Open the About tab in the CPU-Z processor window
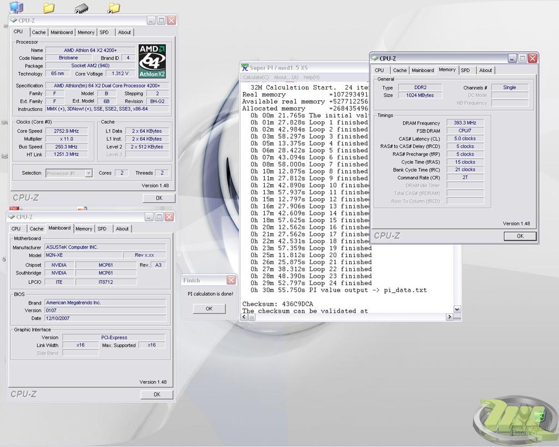Screen dimensions: 559x447 (x=124, y=32)
